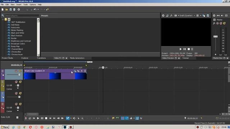Screen dimensions: 230x129
Task: Open Event FX on Color Gradient clip
Action: point(82,71)
